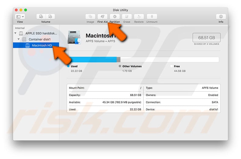Click the remove volume icon
The image size is (241, 159).
click(50, 16)
